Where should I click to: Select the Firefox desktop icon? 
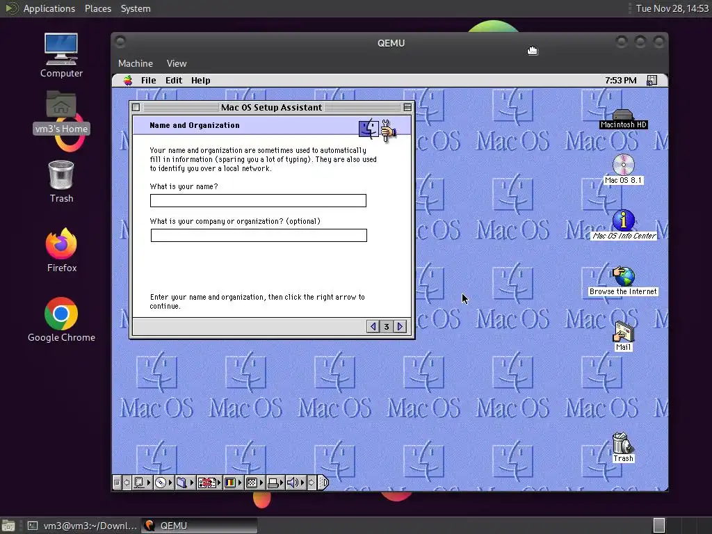tap(61, 250)
